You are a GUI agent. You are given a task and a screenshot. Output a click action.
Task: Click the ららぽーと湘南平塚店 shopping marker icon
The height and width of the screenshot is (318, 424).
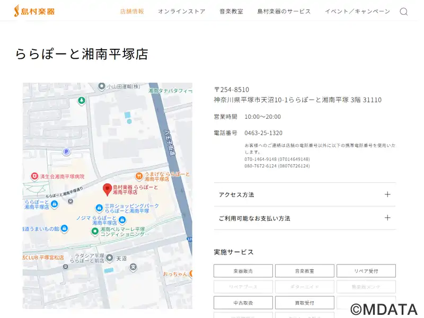(55, 204)
